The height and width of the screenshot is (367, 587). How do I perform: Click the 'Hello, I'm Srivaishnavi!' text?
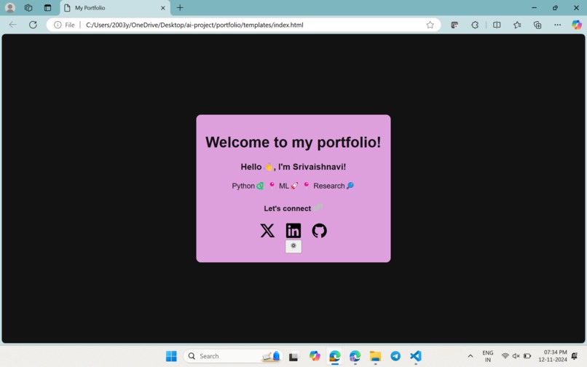293,167
